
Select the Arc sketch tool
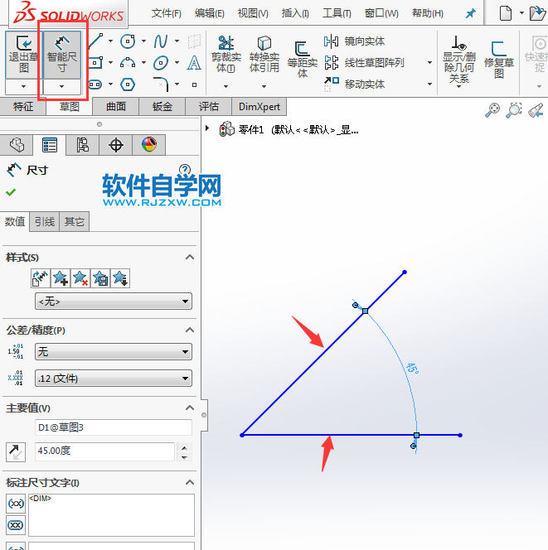pos(128,63)
